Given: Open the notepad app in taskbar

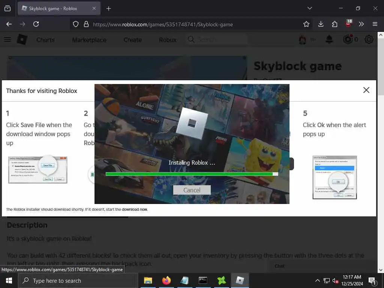Looking at the screenshot, I should (184, 280).
